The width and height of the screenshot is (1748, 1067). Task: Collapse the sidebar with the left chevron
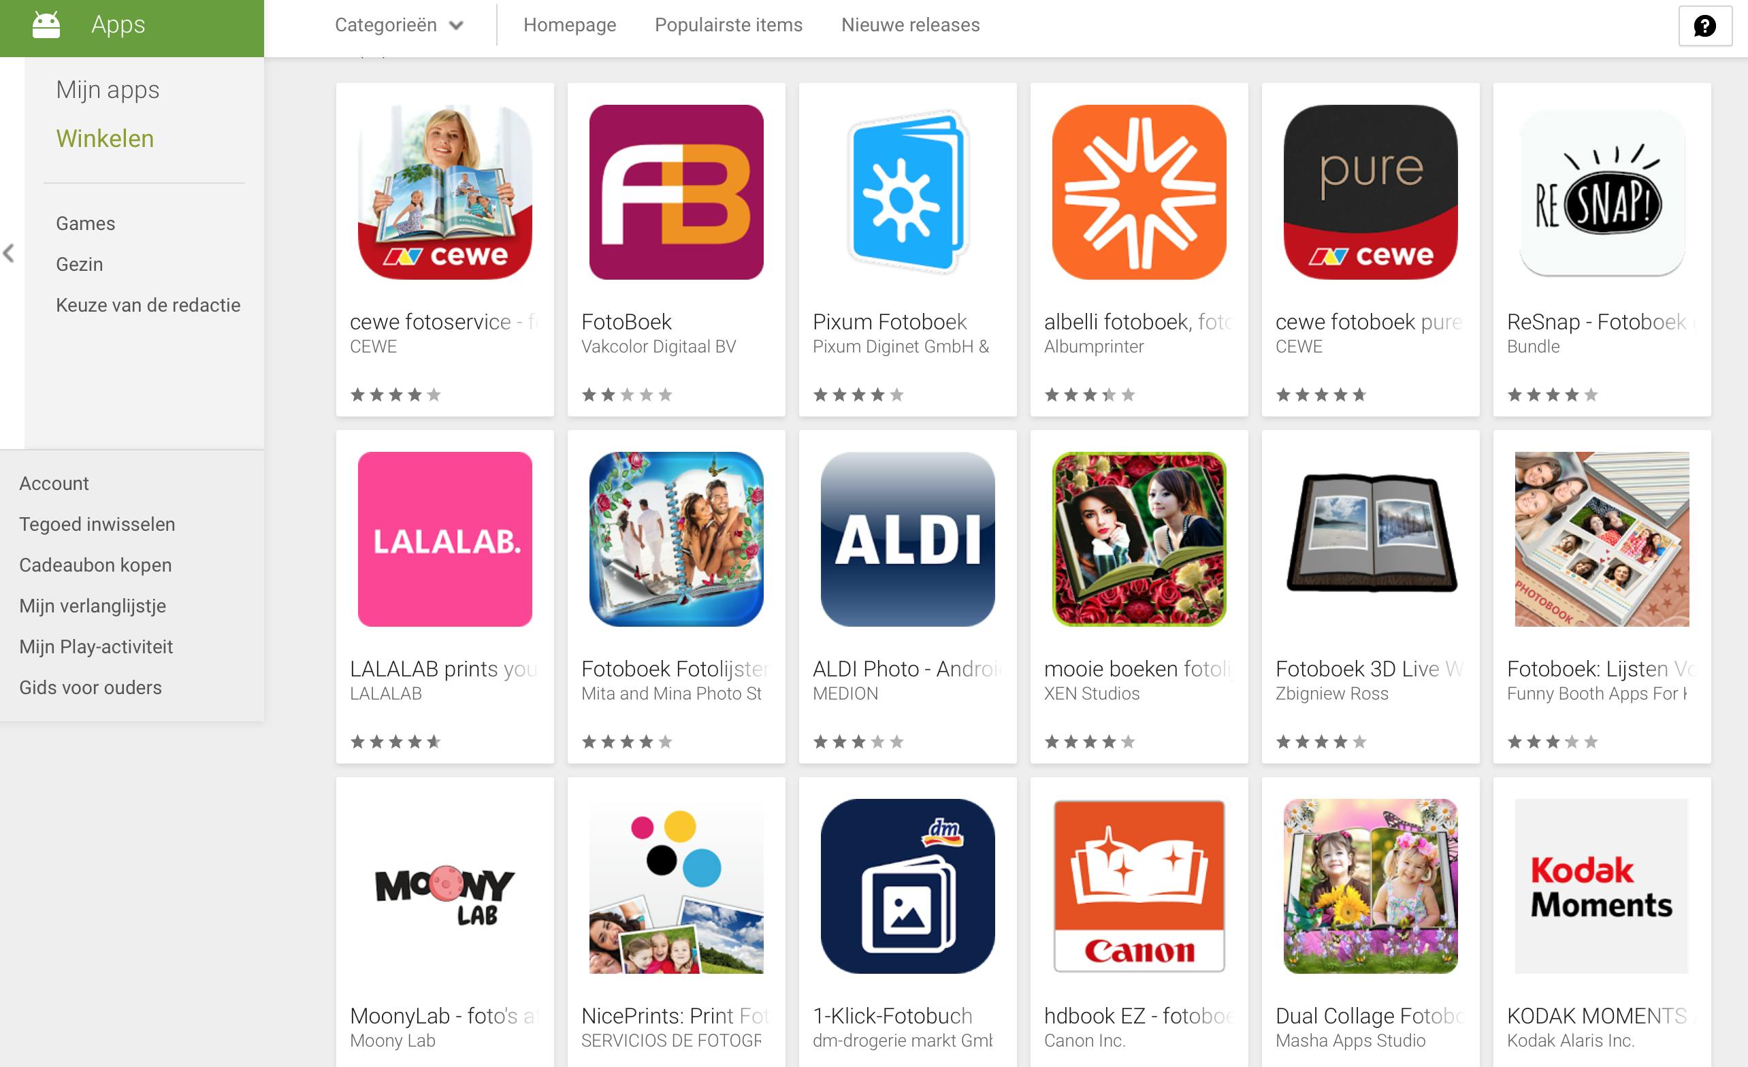pyautogui.click(x=9, y=253)
